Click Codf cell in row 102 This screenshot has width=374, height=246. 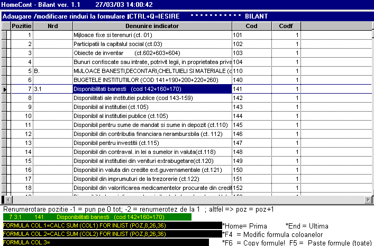(x=286, y=44)
